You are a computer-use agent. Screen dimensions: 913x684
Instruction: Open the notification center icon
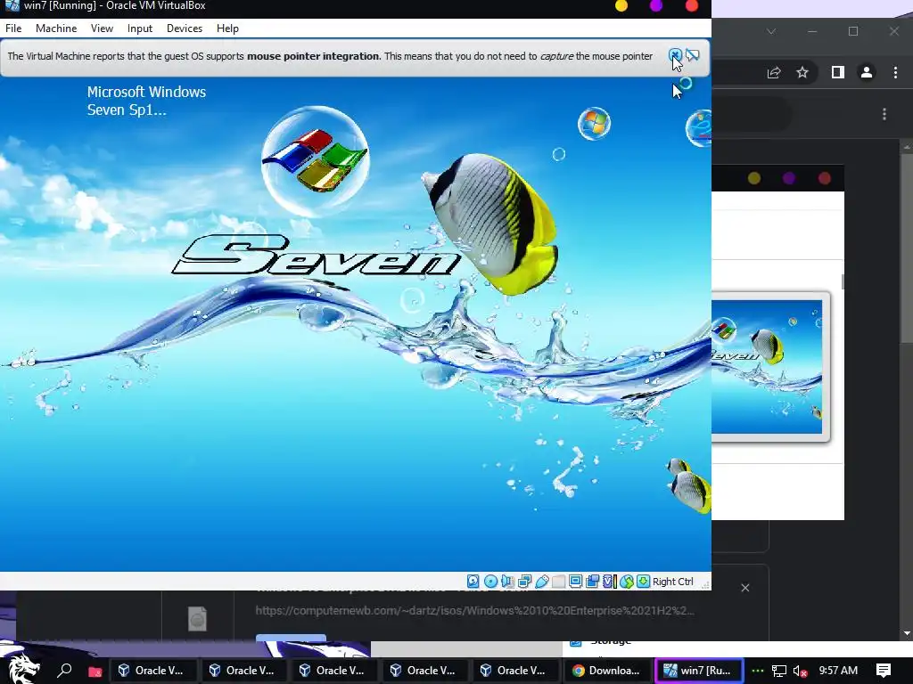(x=884, y=671)
